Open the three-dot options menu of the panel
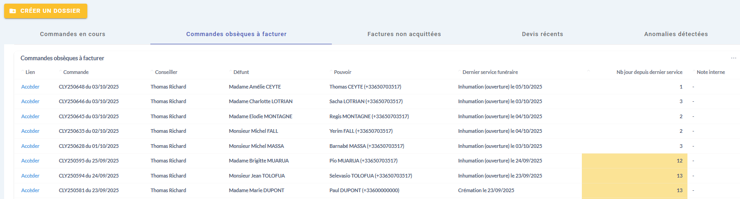The height and width of the screenshot is (199, 740). click(x=733, y=58)
